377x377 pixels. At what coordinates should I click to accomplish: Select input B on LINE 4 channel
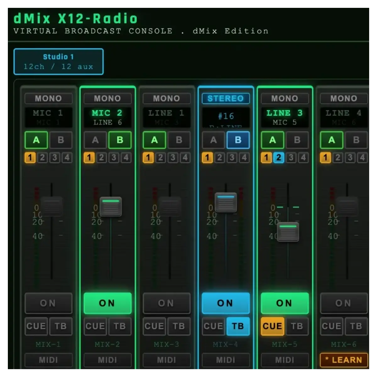[356, 140]
